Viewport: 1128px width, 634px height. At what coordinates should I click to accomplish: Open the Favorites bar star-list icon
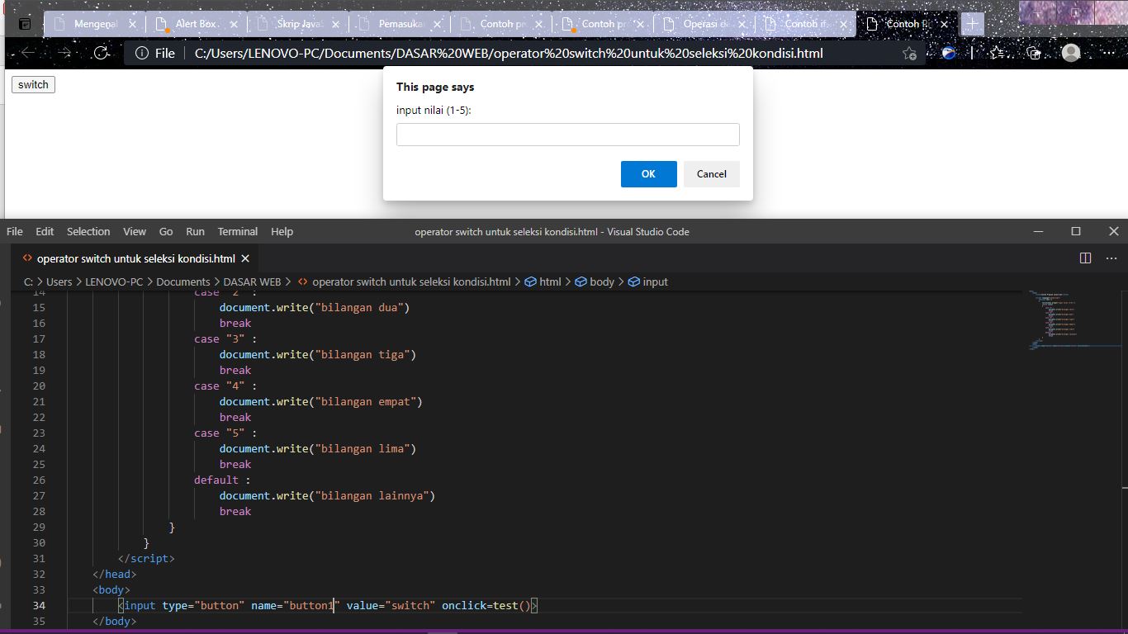pyautogui.click(x=997, y=53)
